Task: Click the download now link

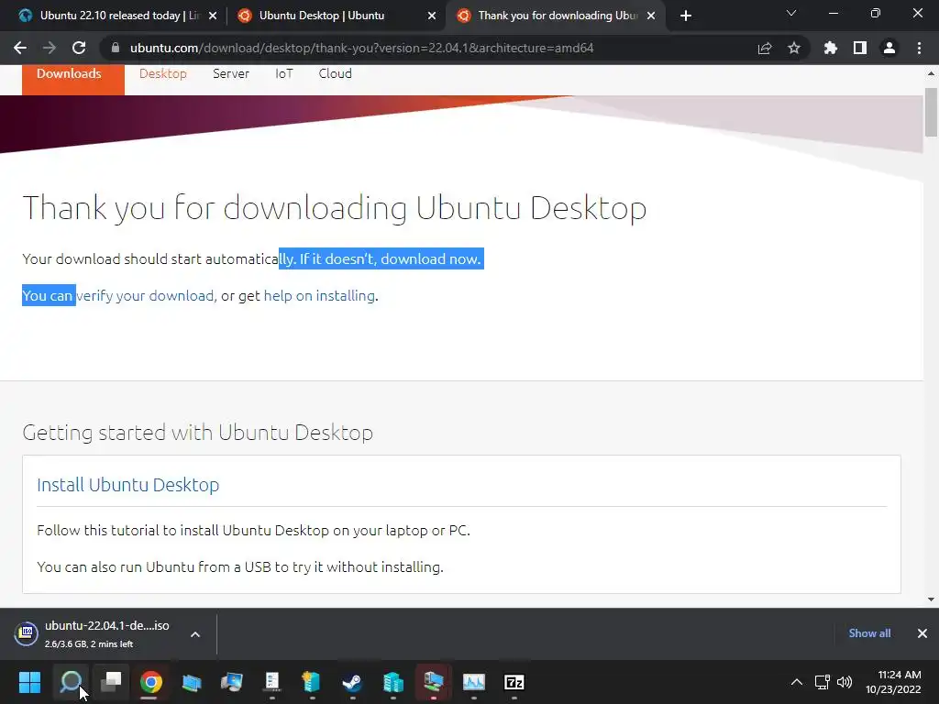Action: 431,259
